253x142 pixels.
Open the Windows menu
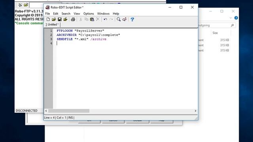coord(103,14)
